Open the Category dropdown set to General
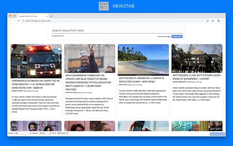Viewport: 233px width, 146px height. click(x=45, y=133)
